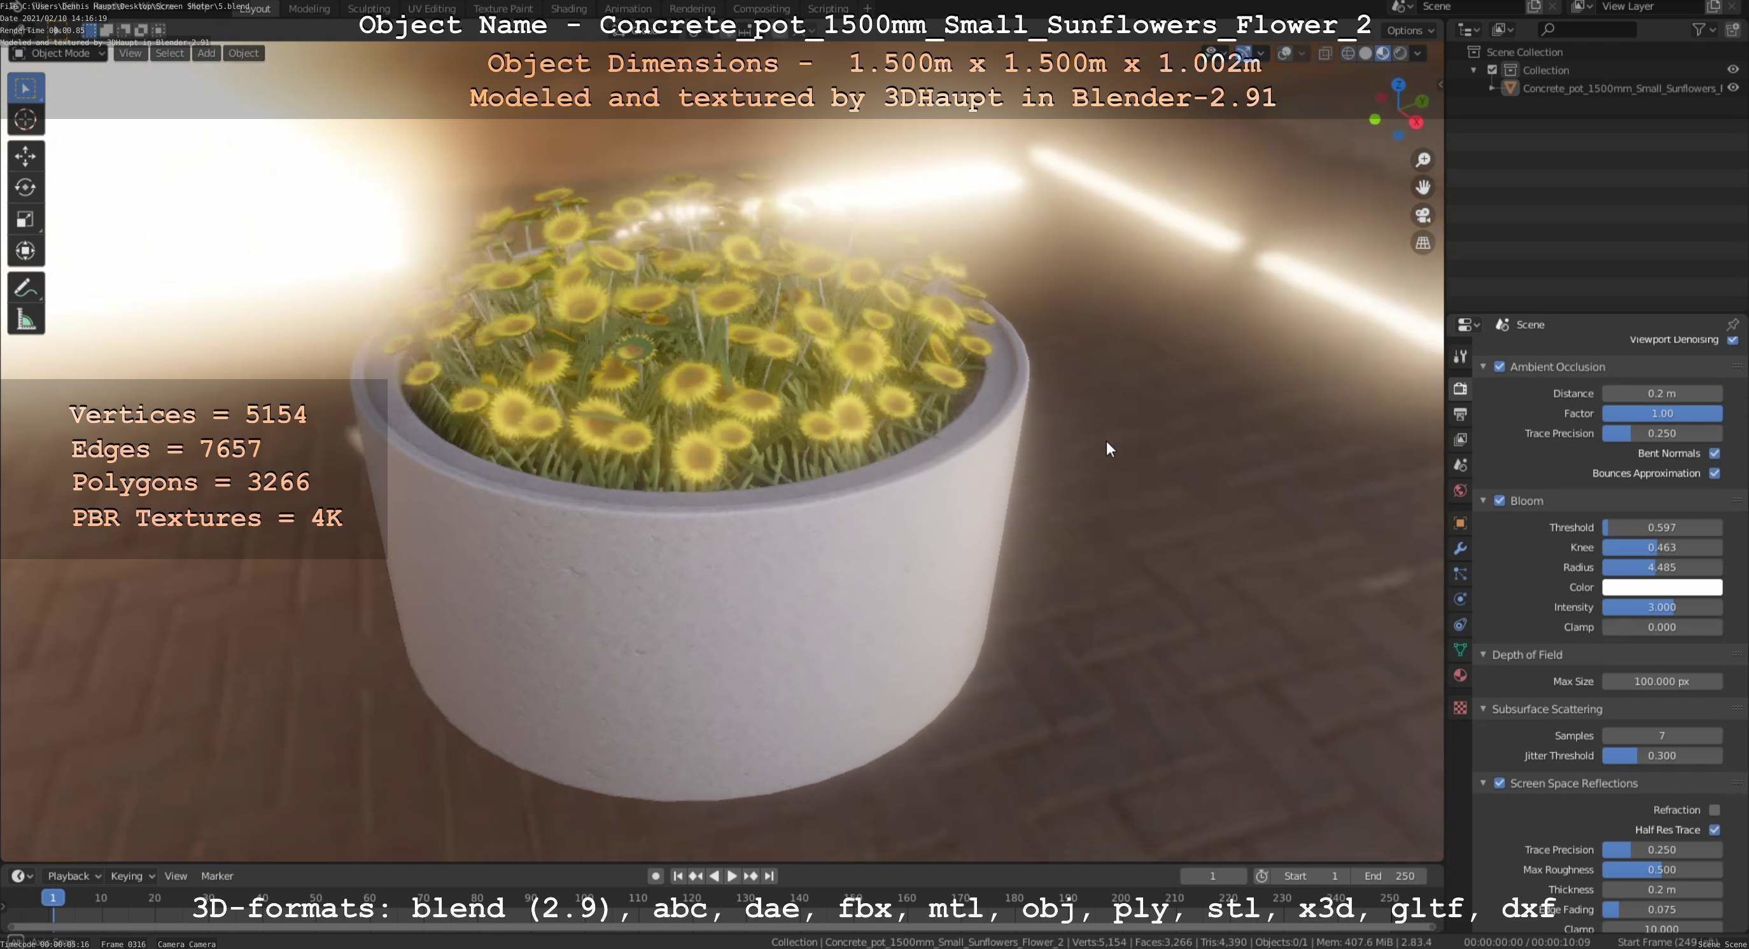Image resolution: width=1749 pixels, height=949 pixels.
Task: Toggle Viewport Denoising checkbox
Action: point(1732,340)
